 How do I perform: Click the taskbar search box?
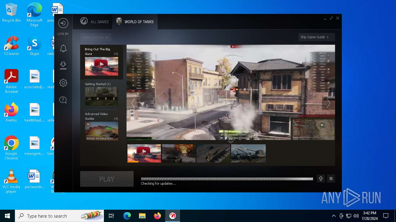coord(59,216)
